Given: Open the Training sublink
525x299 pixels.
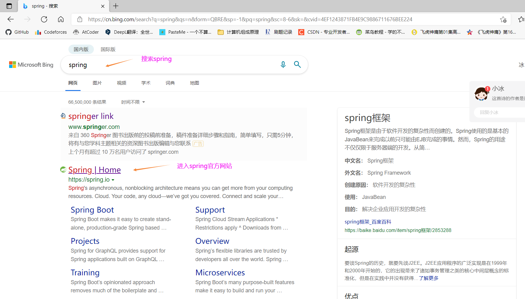Looking at the screenshot, I should 85,273.
